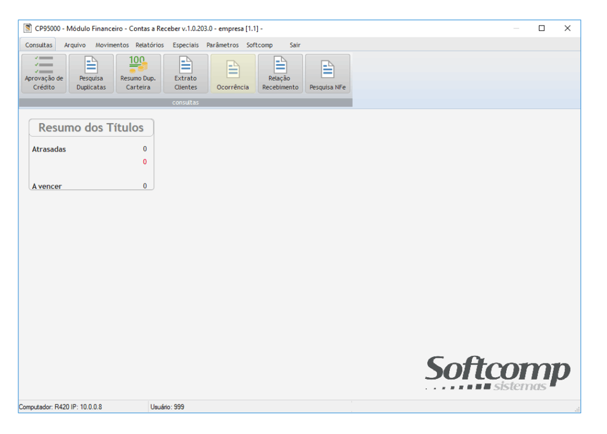
Task: Select the Ocorrência toolbar button
Action: click(x=233, y=73)
